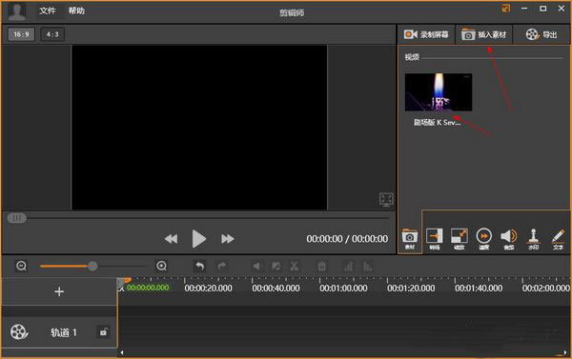572x359 pixels.
Task: Click the greyed-out speaker icon in timeline toolbar
Action: 256,267
